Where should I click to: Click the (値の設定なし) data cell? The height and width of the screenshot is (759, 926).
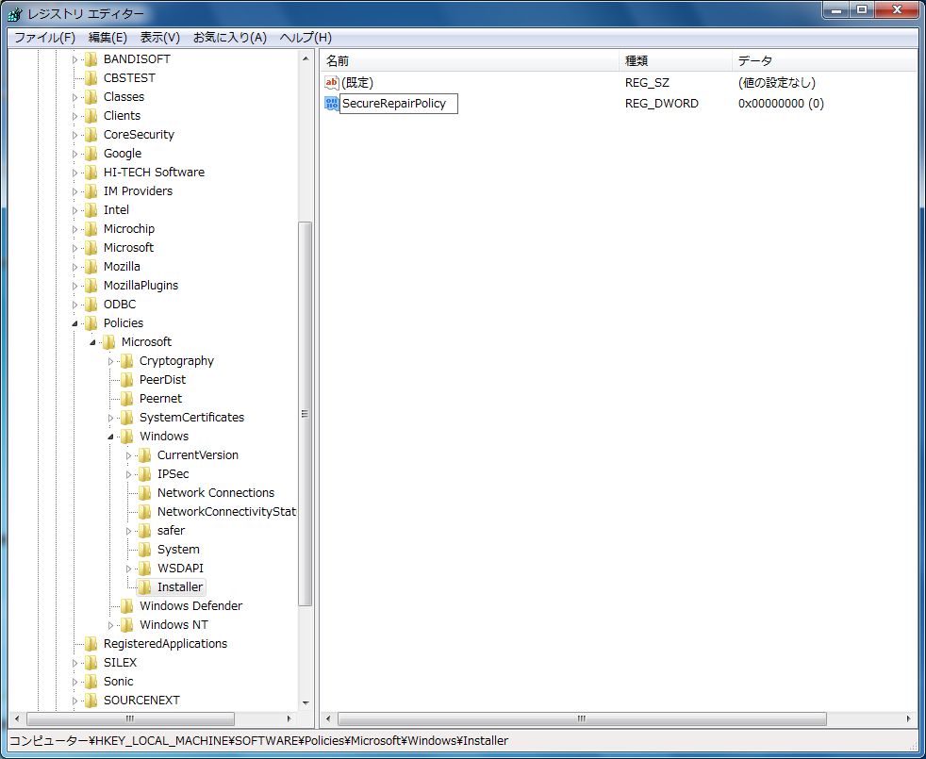777,83
